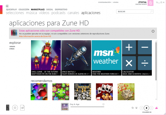
Task: Dismiss the Zune HD compatibility banner
Action: [153, 31]
